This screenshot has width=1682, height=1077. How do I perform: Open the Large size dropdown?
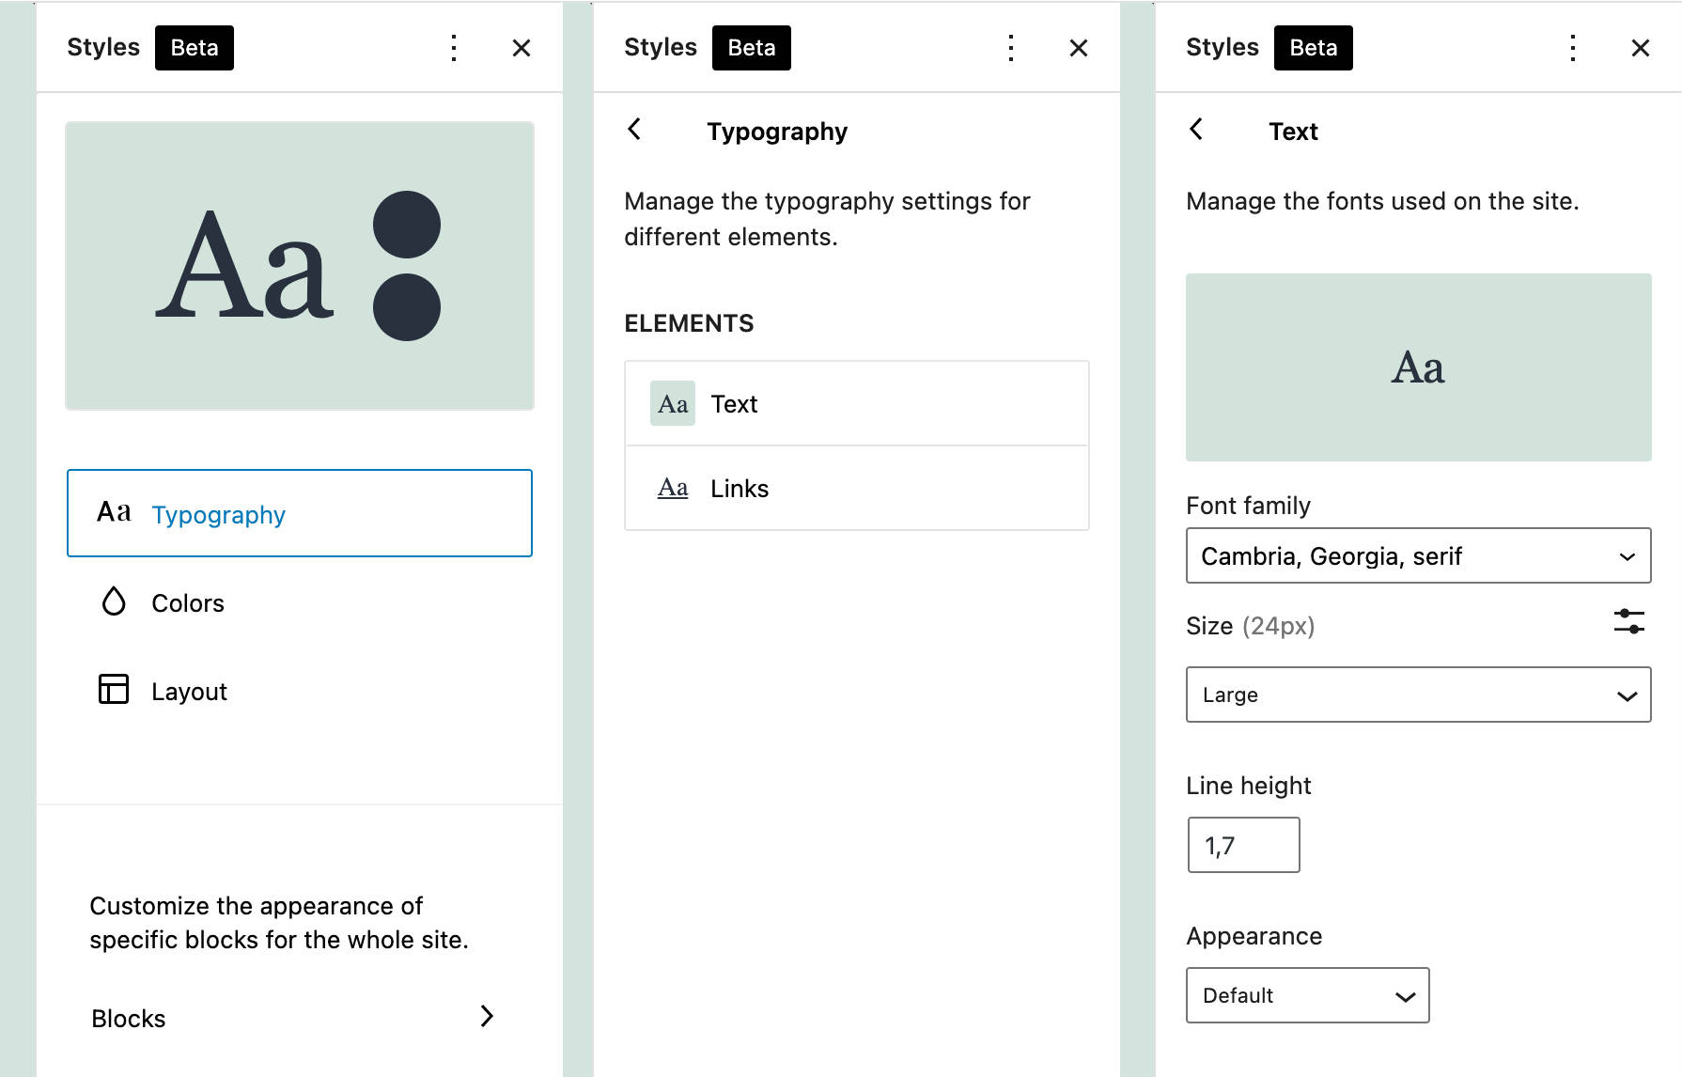click(1418, 695)
